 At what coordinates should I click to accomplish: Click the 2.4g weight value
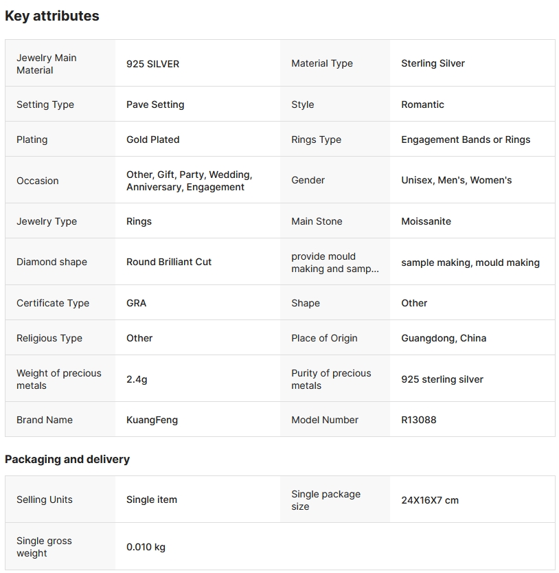tap(137, 379)
